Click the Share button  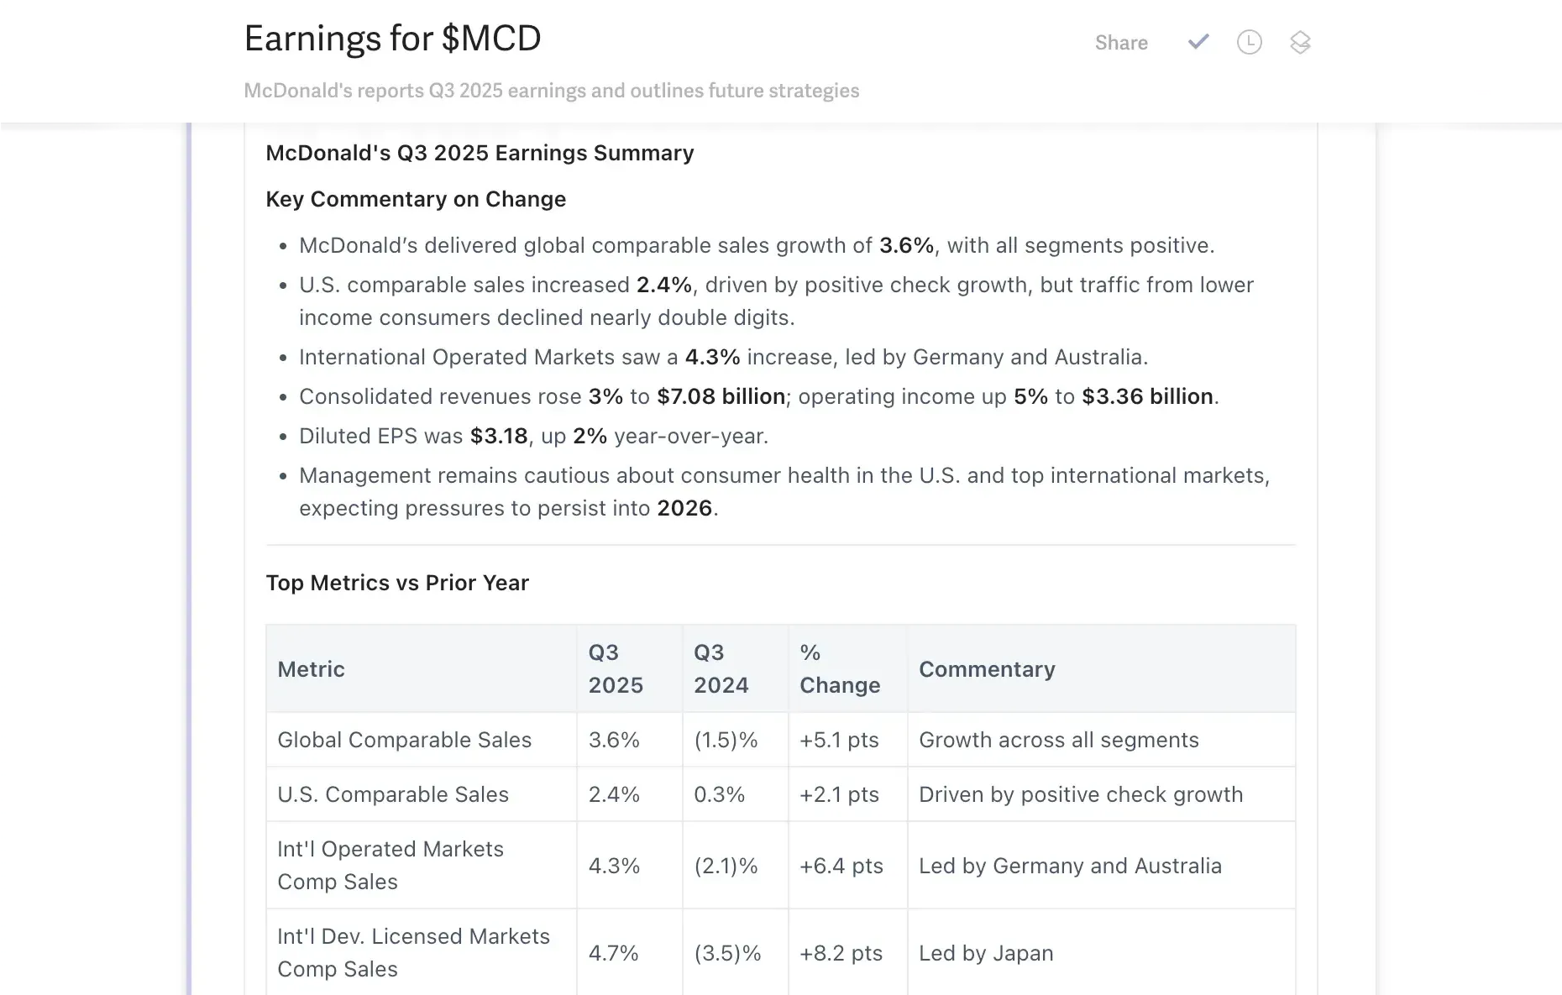pyautogui.click(x=1121, y=43)
